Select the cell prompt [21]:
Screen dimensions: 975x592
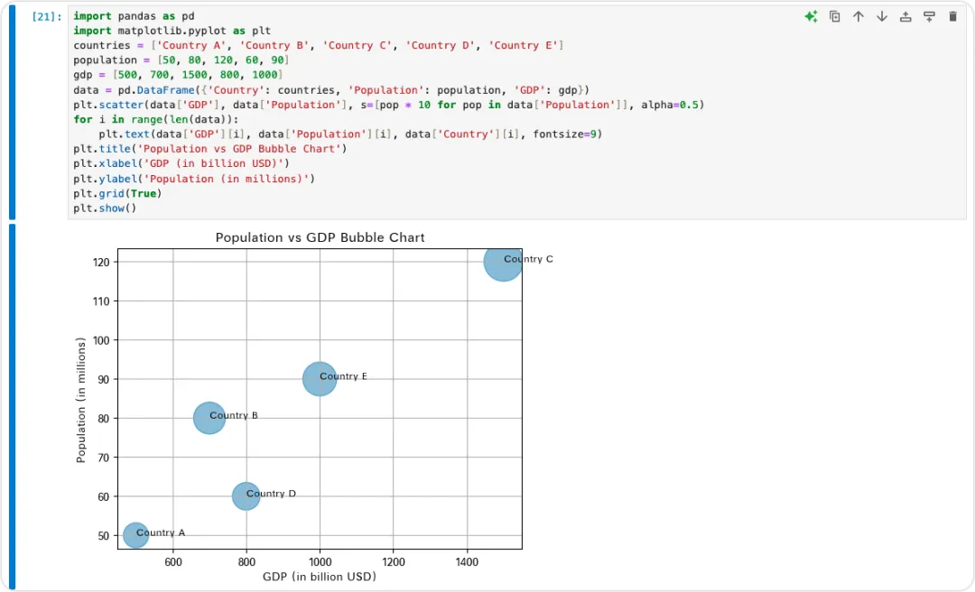(x=47, y=17)
